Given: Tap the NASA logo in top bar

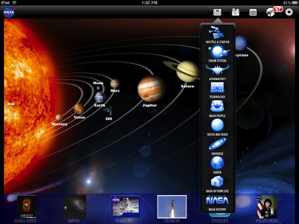Looking at the screenshot, I should [9, 12].
